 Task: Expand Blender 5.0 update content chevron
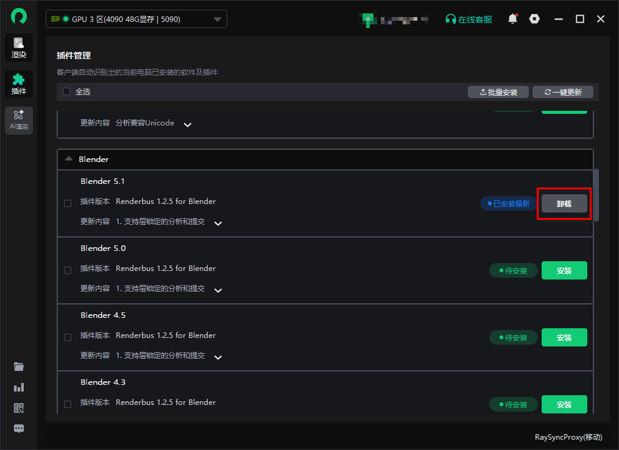pos(218,290)
